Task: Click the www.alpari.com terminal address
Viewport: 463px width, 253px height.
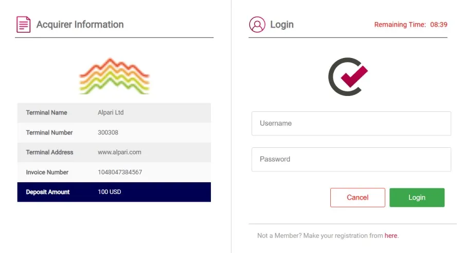Action: click(119, 152)
